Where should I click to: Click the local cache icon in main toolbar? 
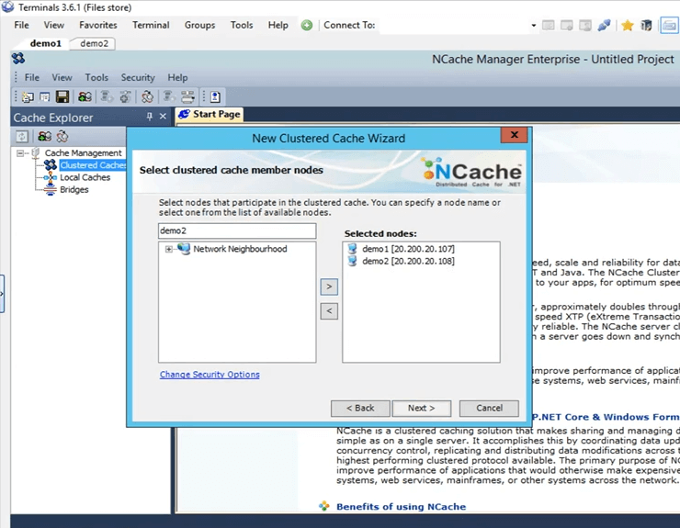point(147,96)
